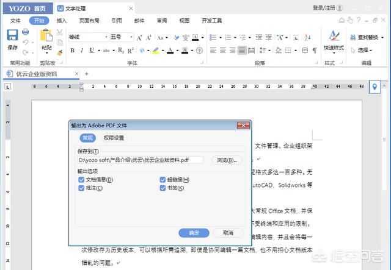Expand the line spacing dropdown arrow

click(269, 51)
